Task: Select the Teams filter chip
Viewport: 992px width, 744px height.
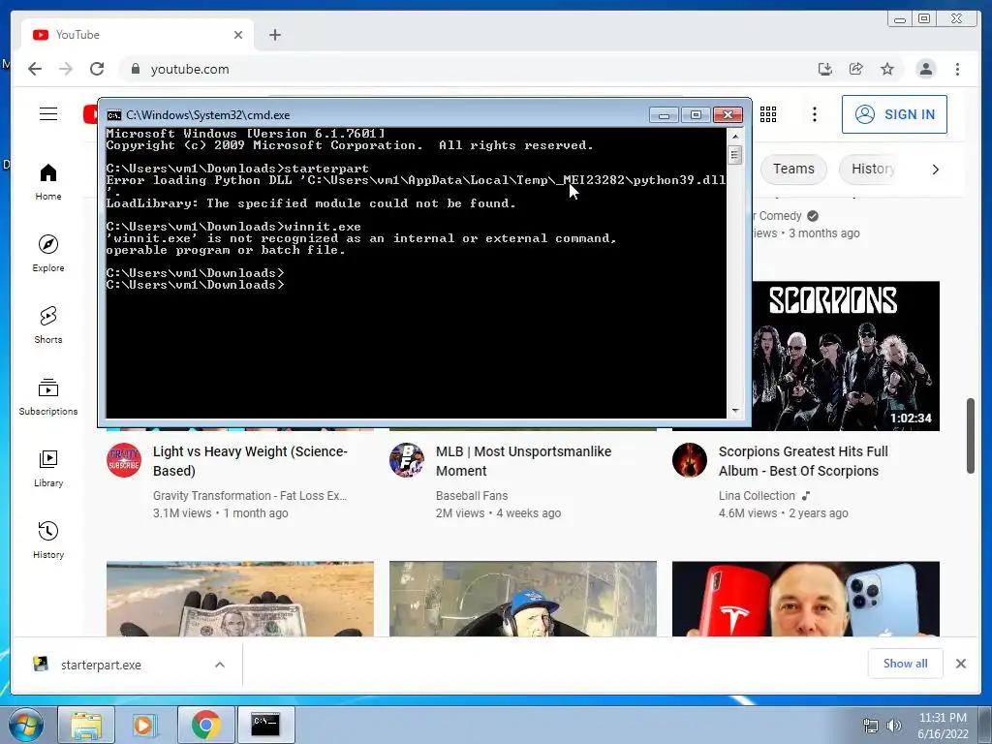Action: pyautogui.click(x=793, y=169)
